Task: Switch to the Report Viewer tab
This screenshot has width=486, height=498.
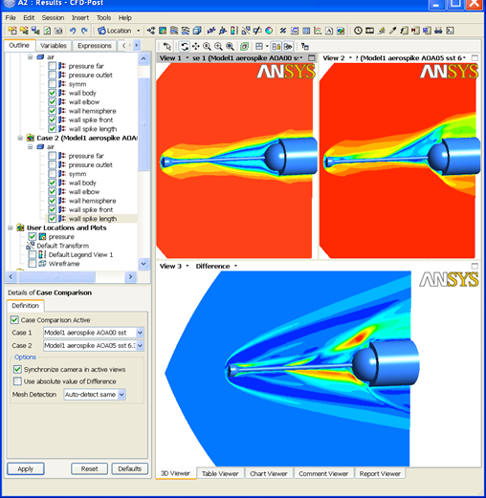Action: coord(380,474)
